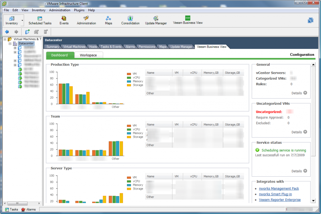Collapse the Virtual Machines & Templates root node
Image resolution: width=321 pixels, height=214 pixels.
5,39
